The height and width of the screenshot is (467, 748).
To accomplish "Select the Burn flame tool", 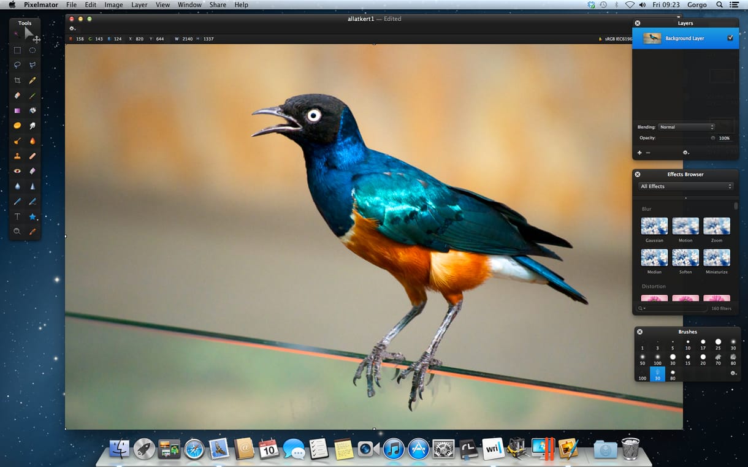I will pyautogui.click(x=32, y=141).
